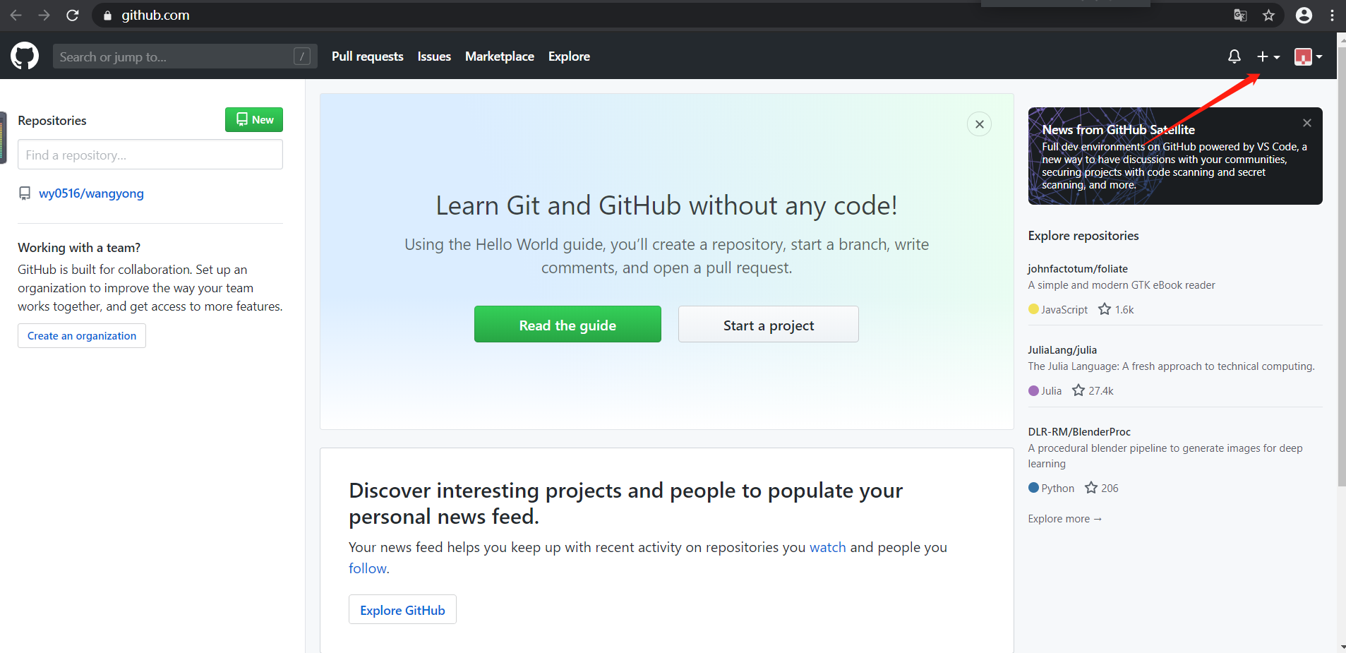
Task: Click Start a project
Action: (769, 325)
